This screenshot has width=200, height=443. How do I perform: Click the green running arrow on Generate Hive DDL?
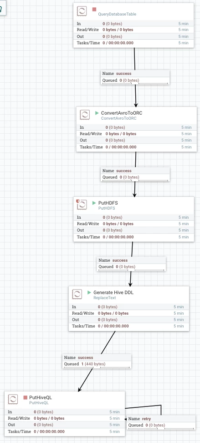click(89, 292)
